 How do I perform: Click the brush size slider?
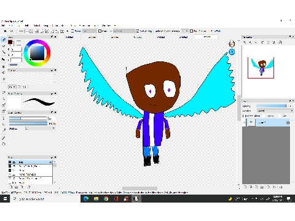click(28, 118)
